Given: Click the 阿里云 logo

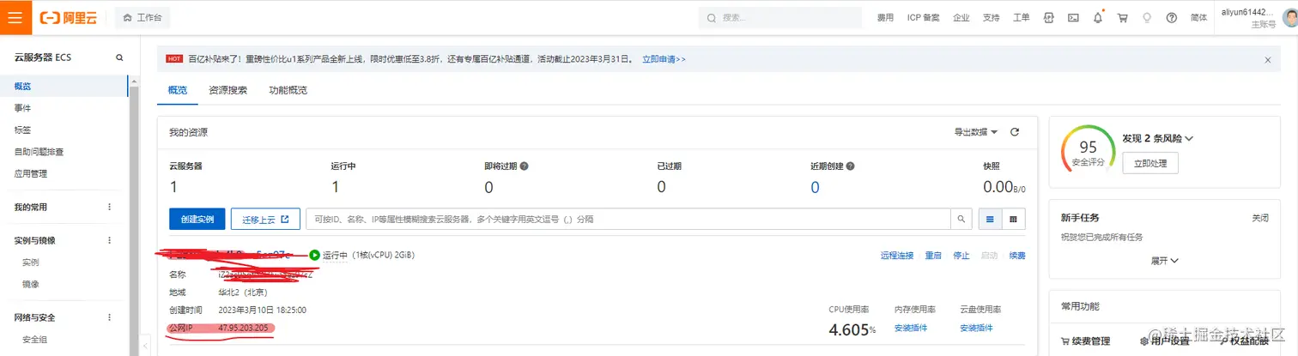Looking at the screenshot, I should [68, 17].
